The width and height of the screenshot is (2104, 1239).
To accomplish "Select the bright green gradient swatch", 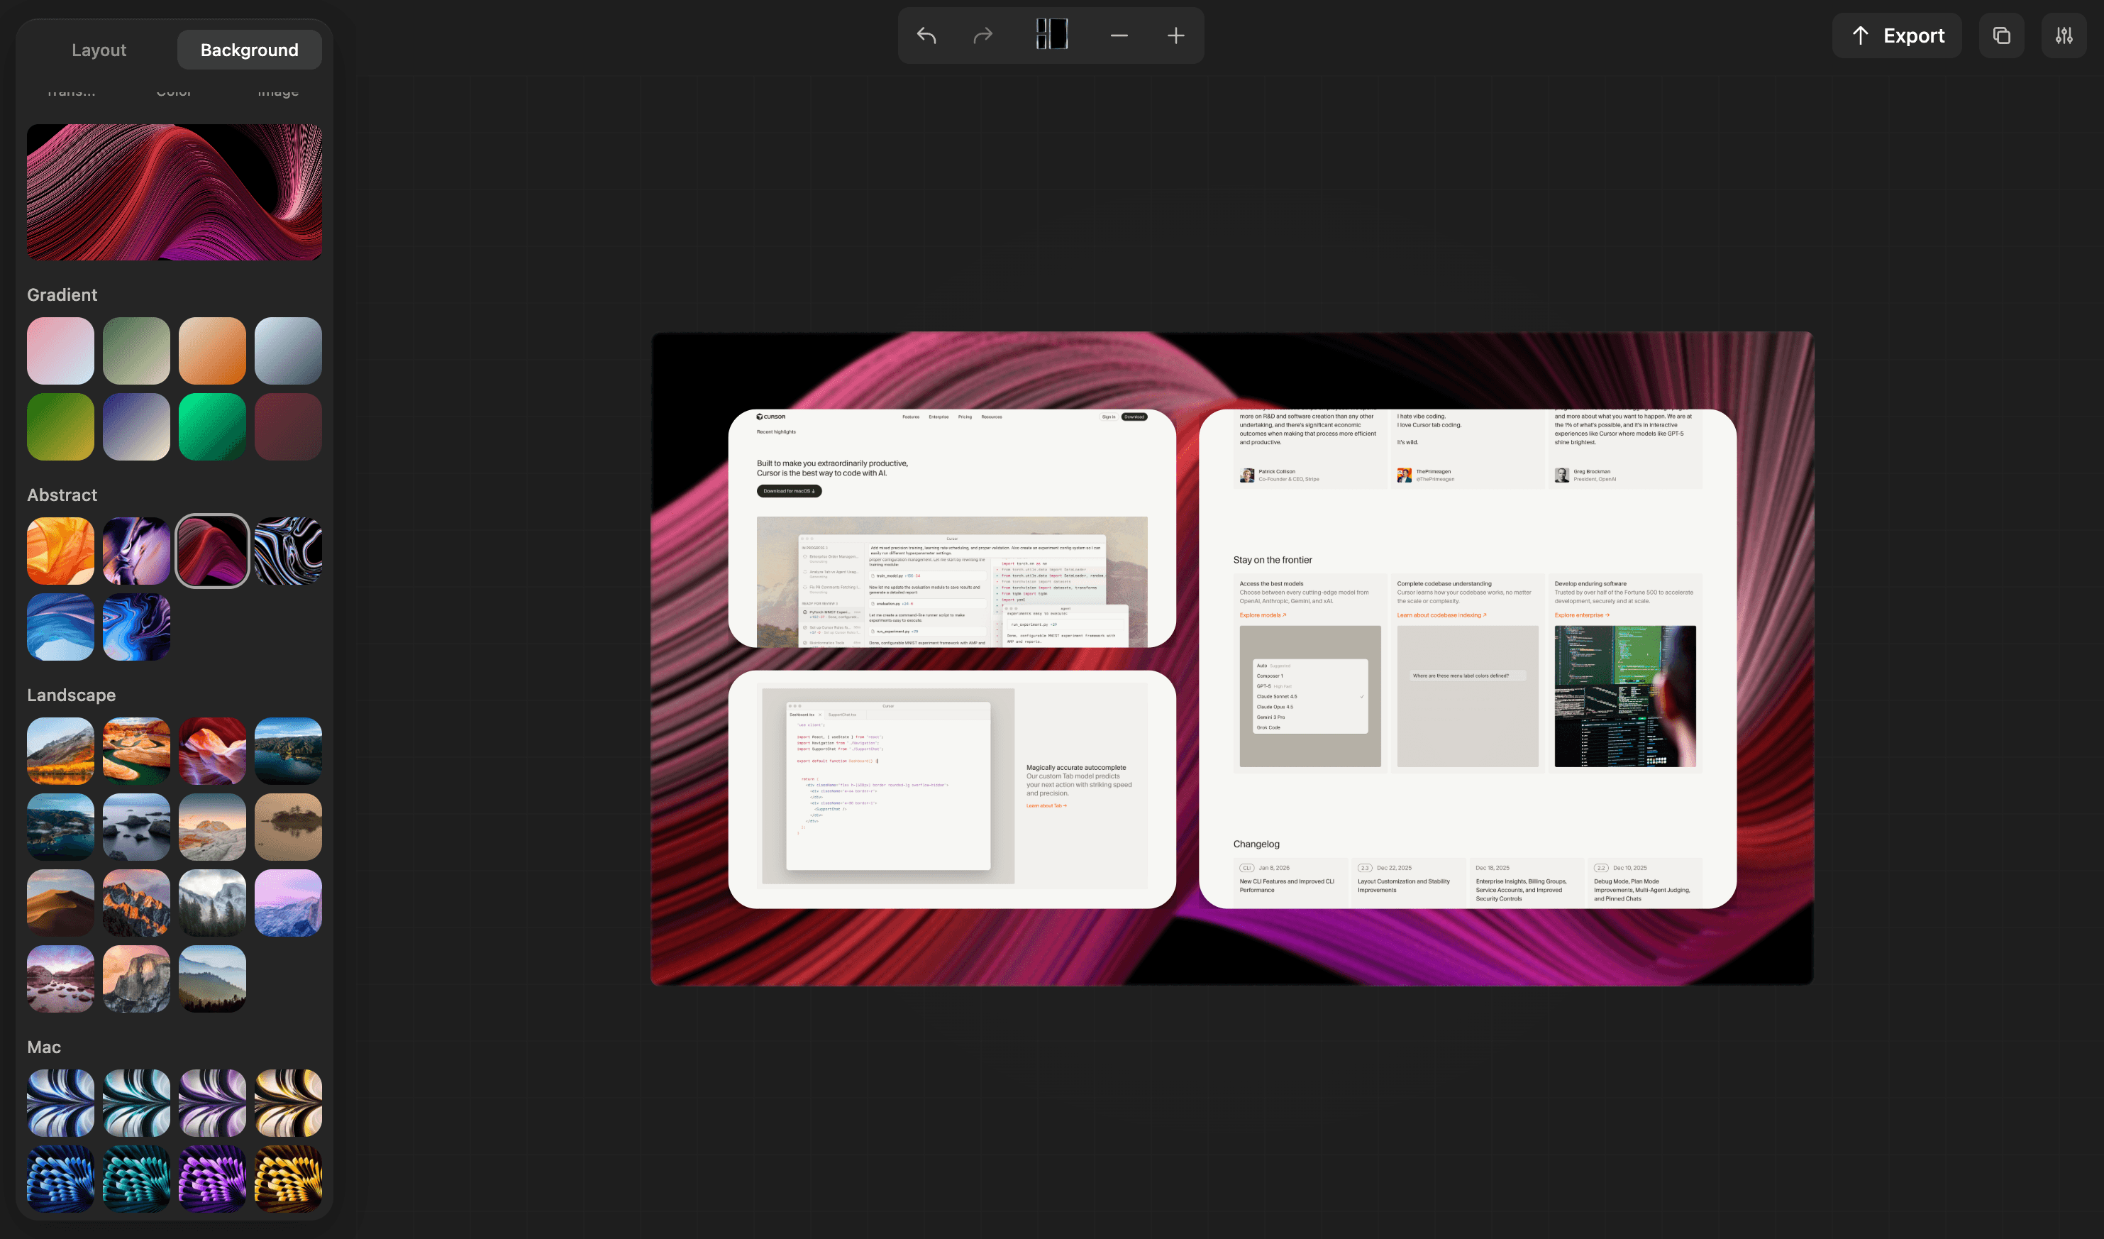I will tap(212, 427).
